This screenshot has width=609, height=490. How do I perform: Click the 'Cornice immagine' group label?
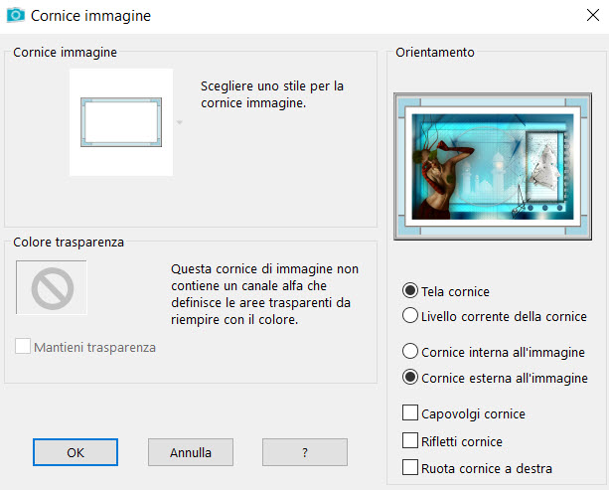coord(65,52)
